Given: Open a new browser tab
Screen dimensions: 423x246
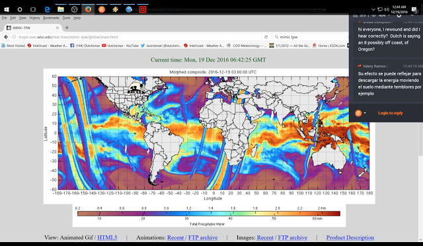Looking at the screenshot, I should click(67, 28).
